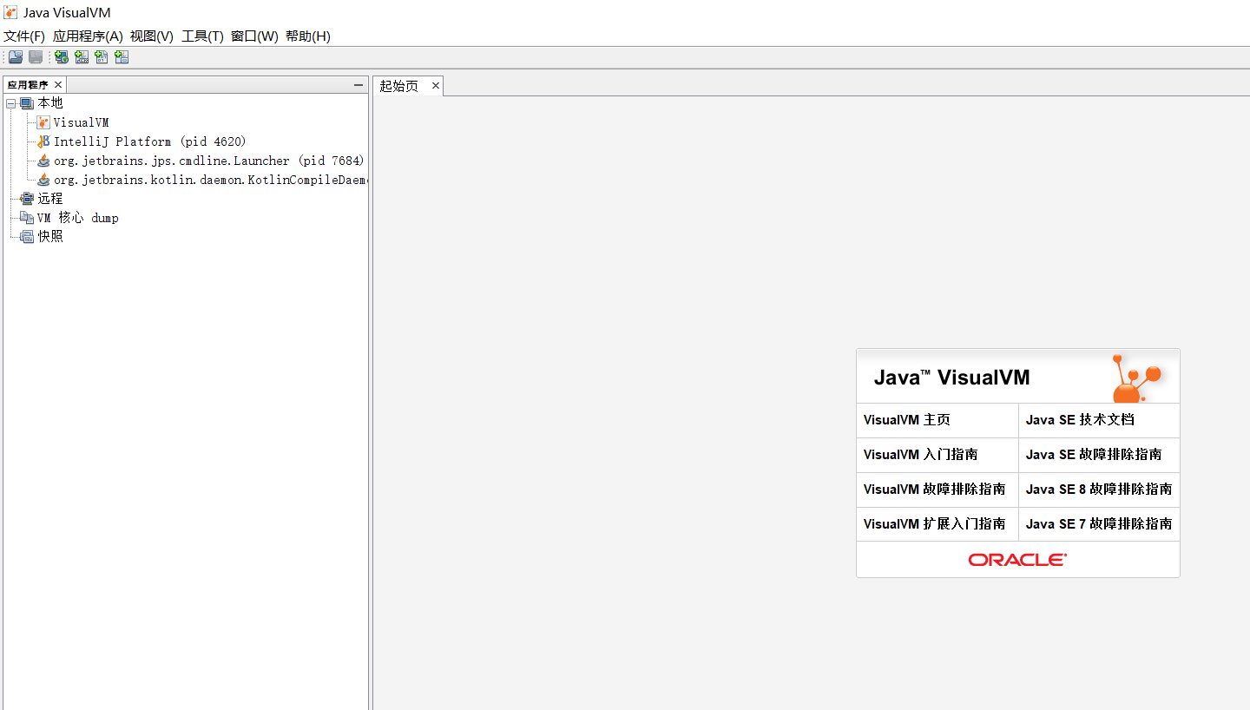Click the Load snapshot toolbar icon

click(16, 57)
